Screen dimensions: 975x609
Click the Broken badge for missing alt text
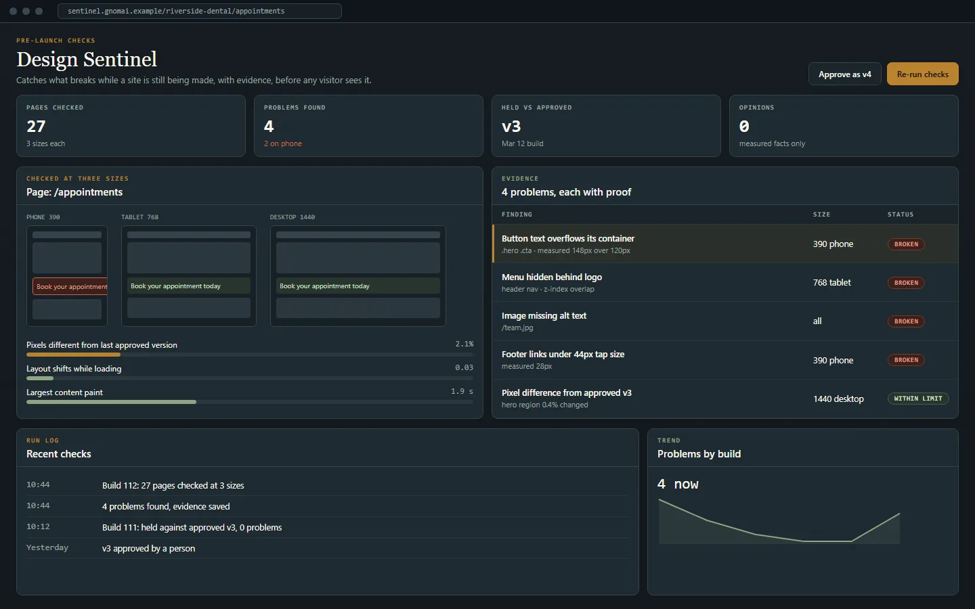tap(906, 321)
